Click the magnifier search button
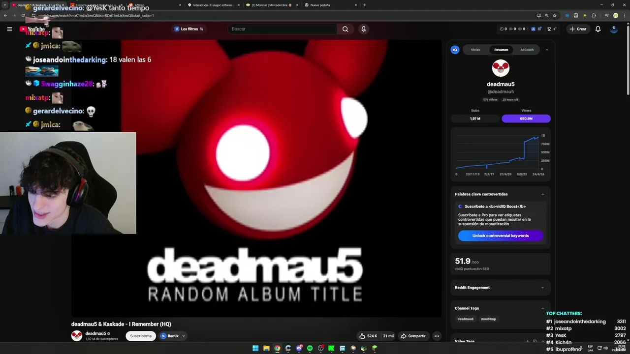The width and height of the screenshot is (630, 354). [345, 29]
